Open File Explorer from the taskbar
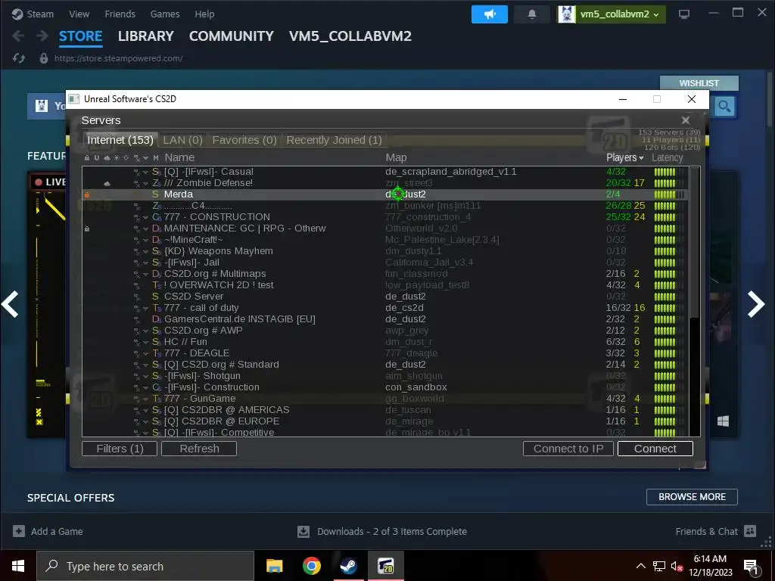 tap(274, 566)
